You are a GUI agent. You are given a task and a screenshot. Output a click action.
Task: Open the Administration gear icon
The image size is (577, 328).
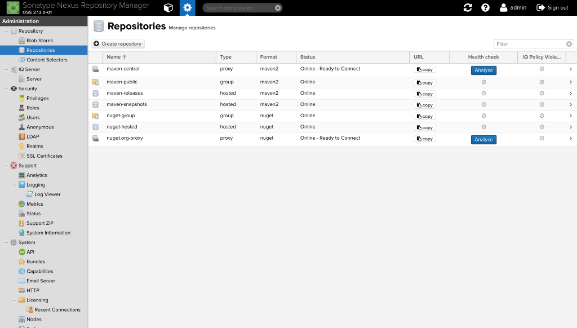187,8
